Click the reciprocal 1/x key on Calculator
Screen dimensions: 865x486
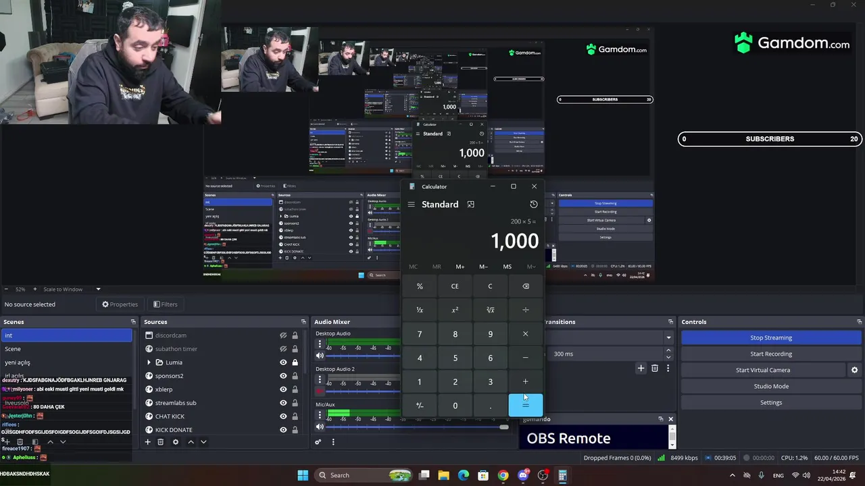[x=420, y=310]
